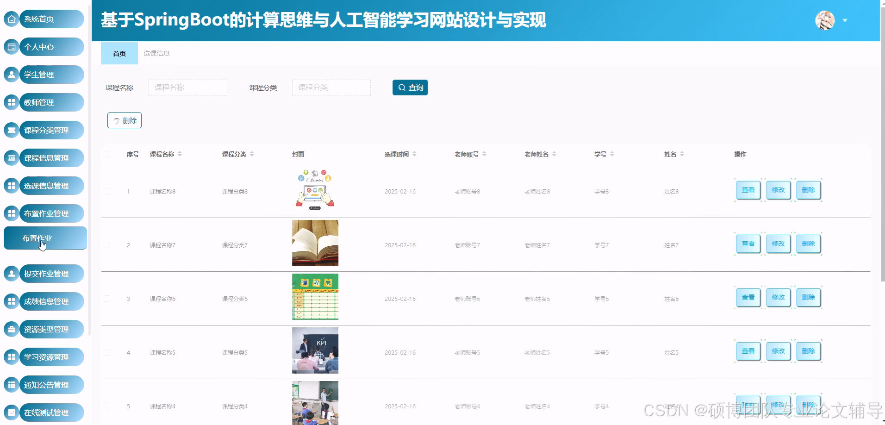Open the dropdown arrow next to the avatar
Screen dimensions: 885x425
tap(845, 20)
